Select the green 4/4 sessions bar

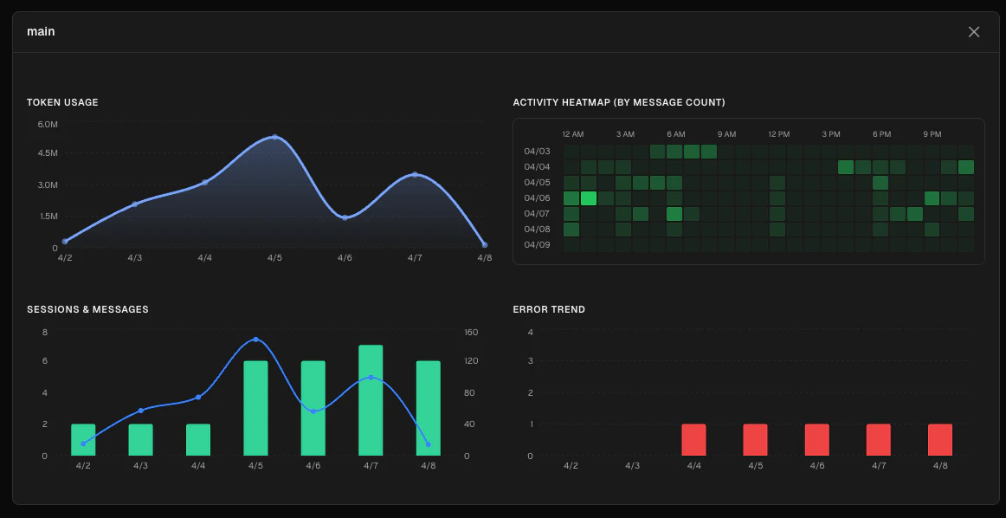(x=198, y=440)
